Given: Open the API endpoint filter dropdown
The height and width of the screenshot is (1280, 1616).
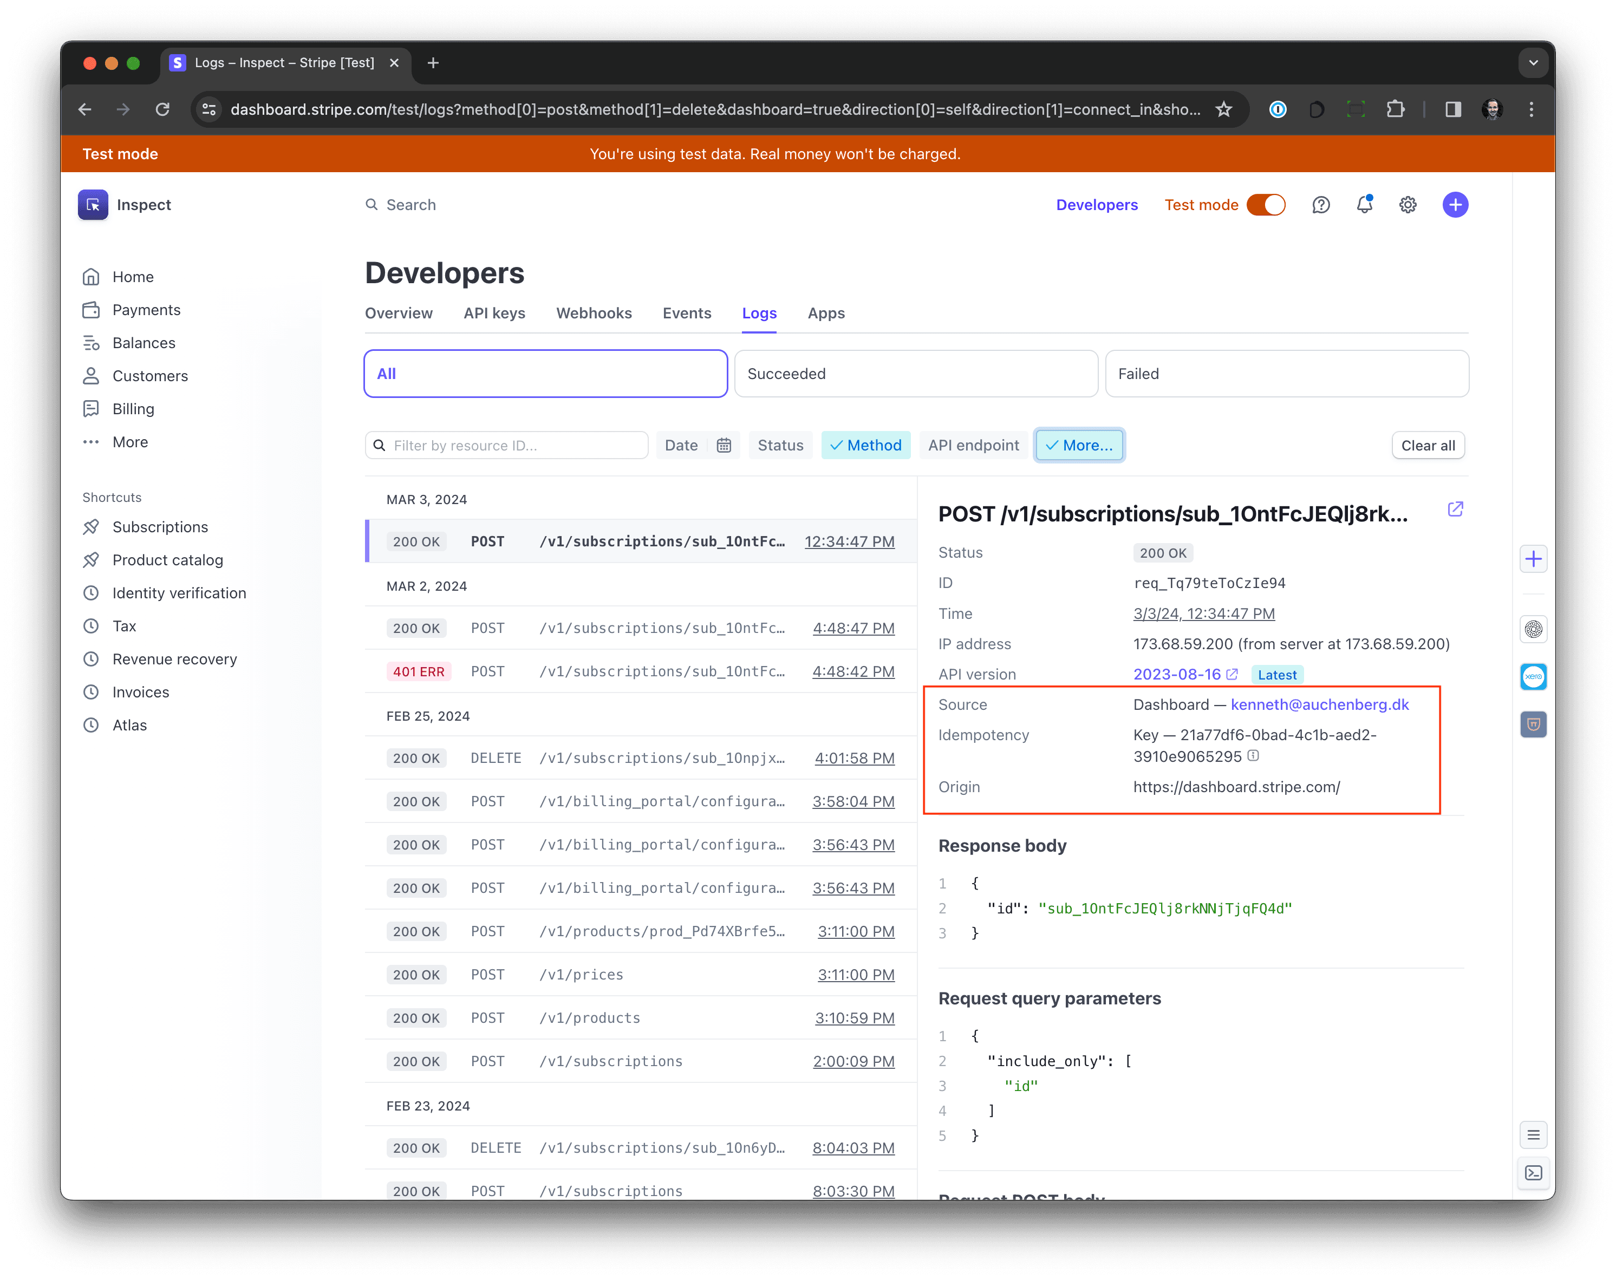Looking at the screenshot, I should [x=974, y=445].
